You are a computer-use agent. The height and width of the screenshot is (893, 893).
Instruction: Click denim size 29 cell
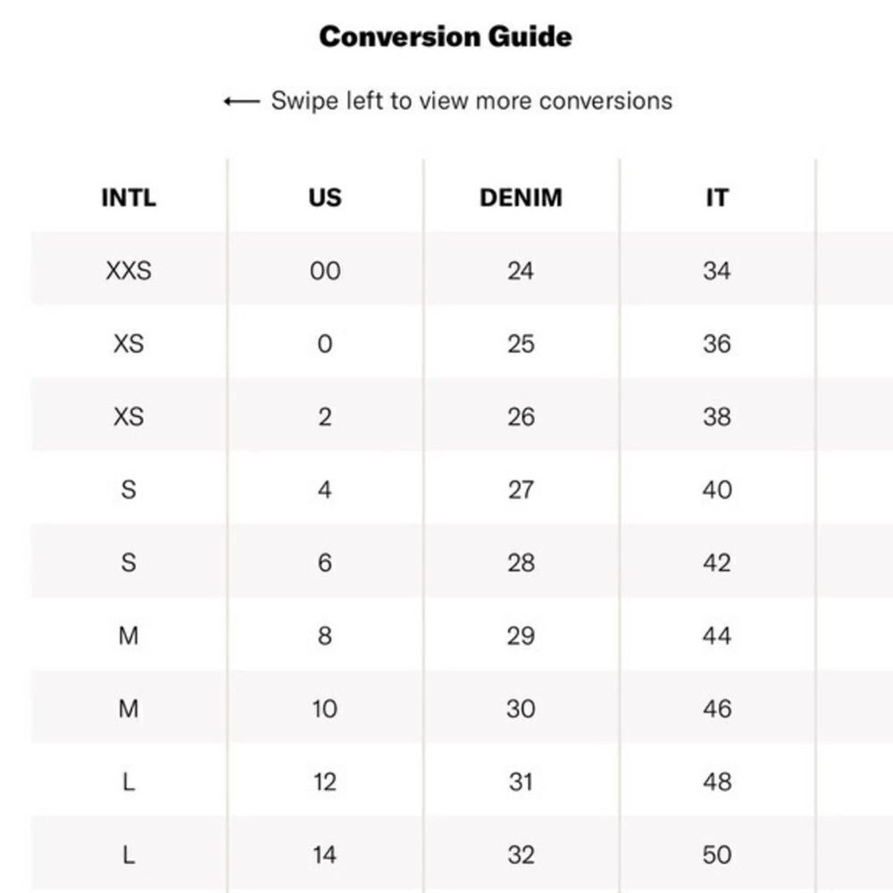(521, 636)
